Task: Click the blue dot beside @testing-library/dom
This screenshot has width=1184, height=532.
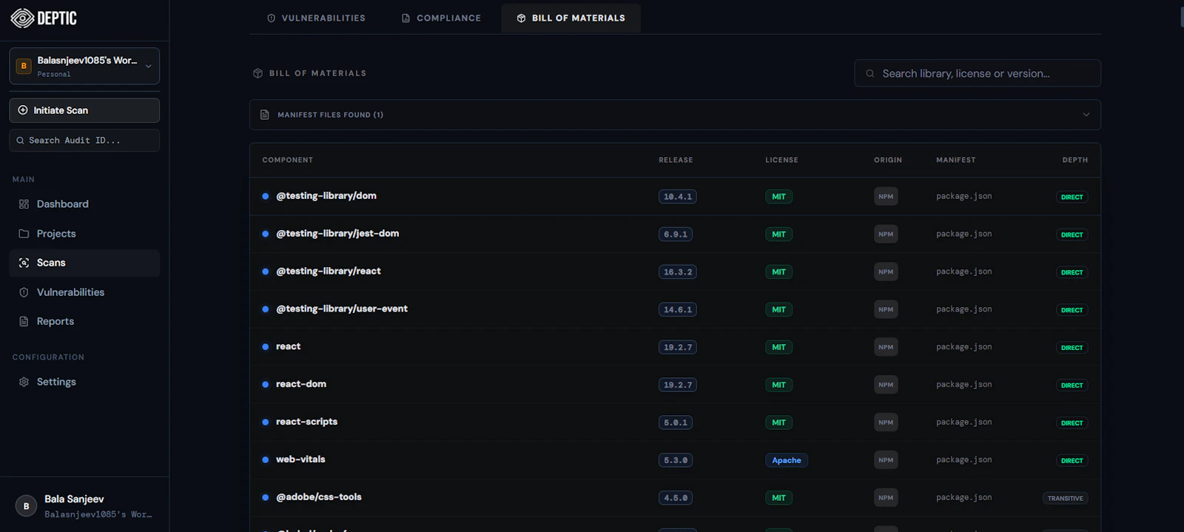Action: click(x=265, y=197)
